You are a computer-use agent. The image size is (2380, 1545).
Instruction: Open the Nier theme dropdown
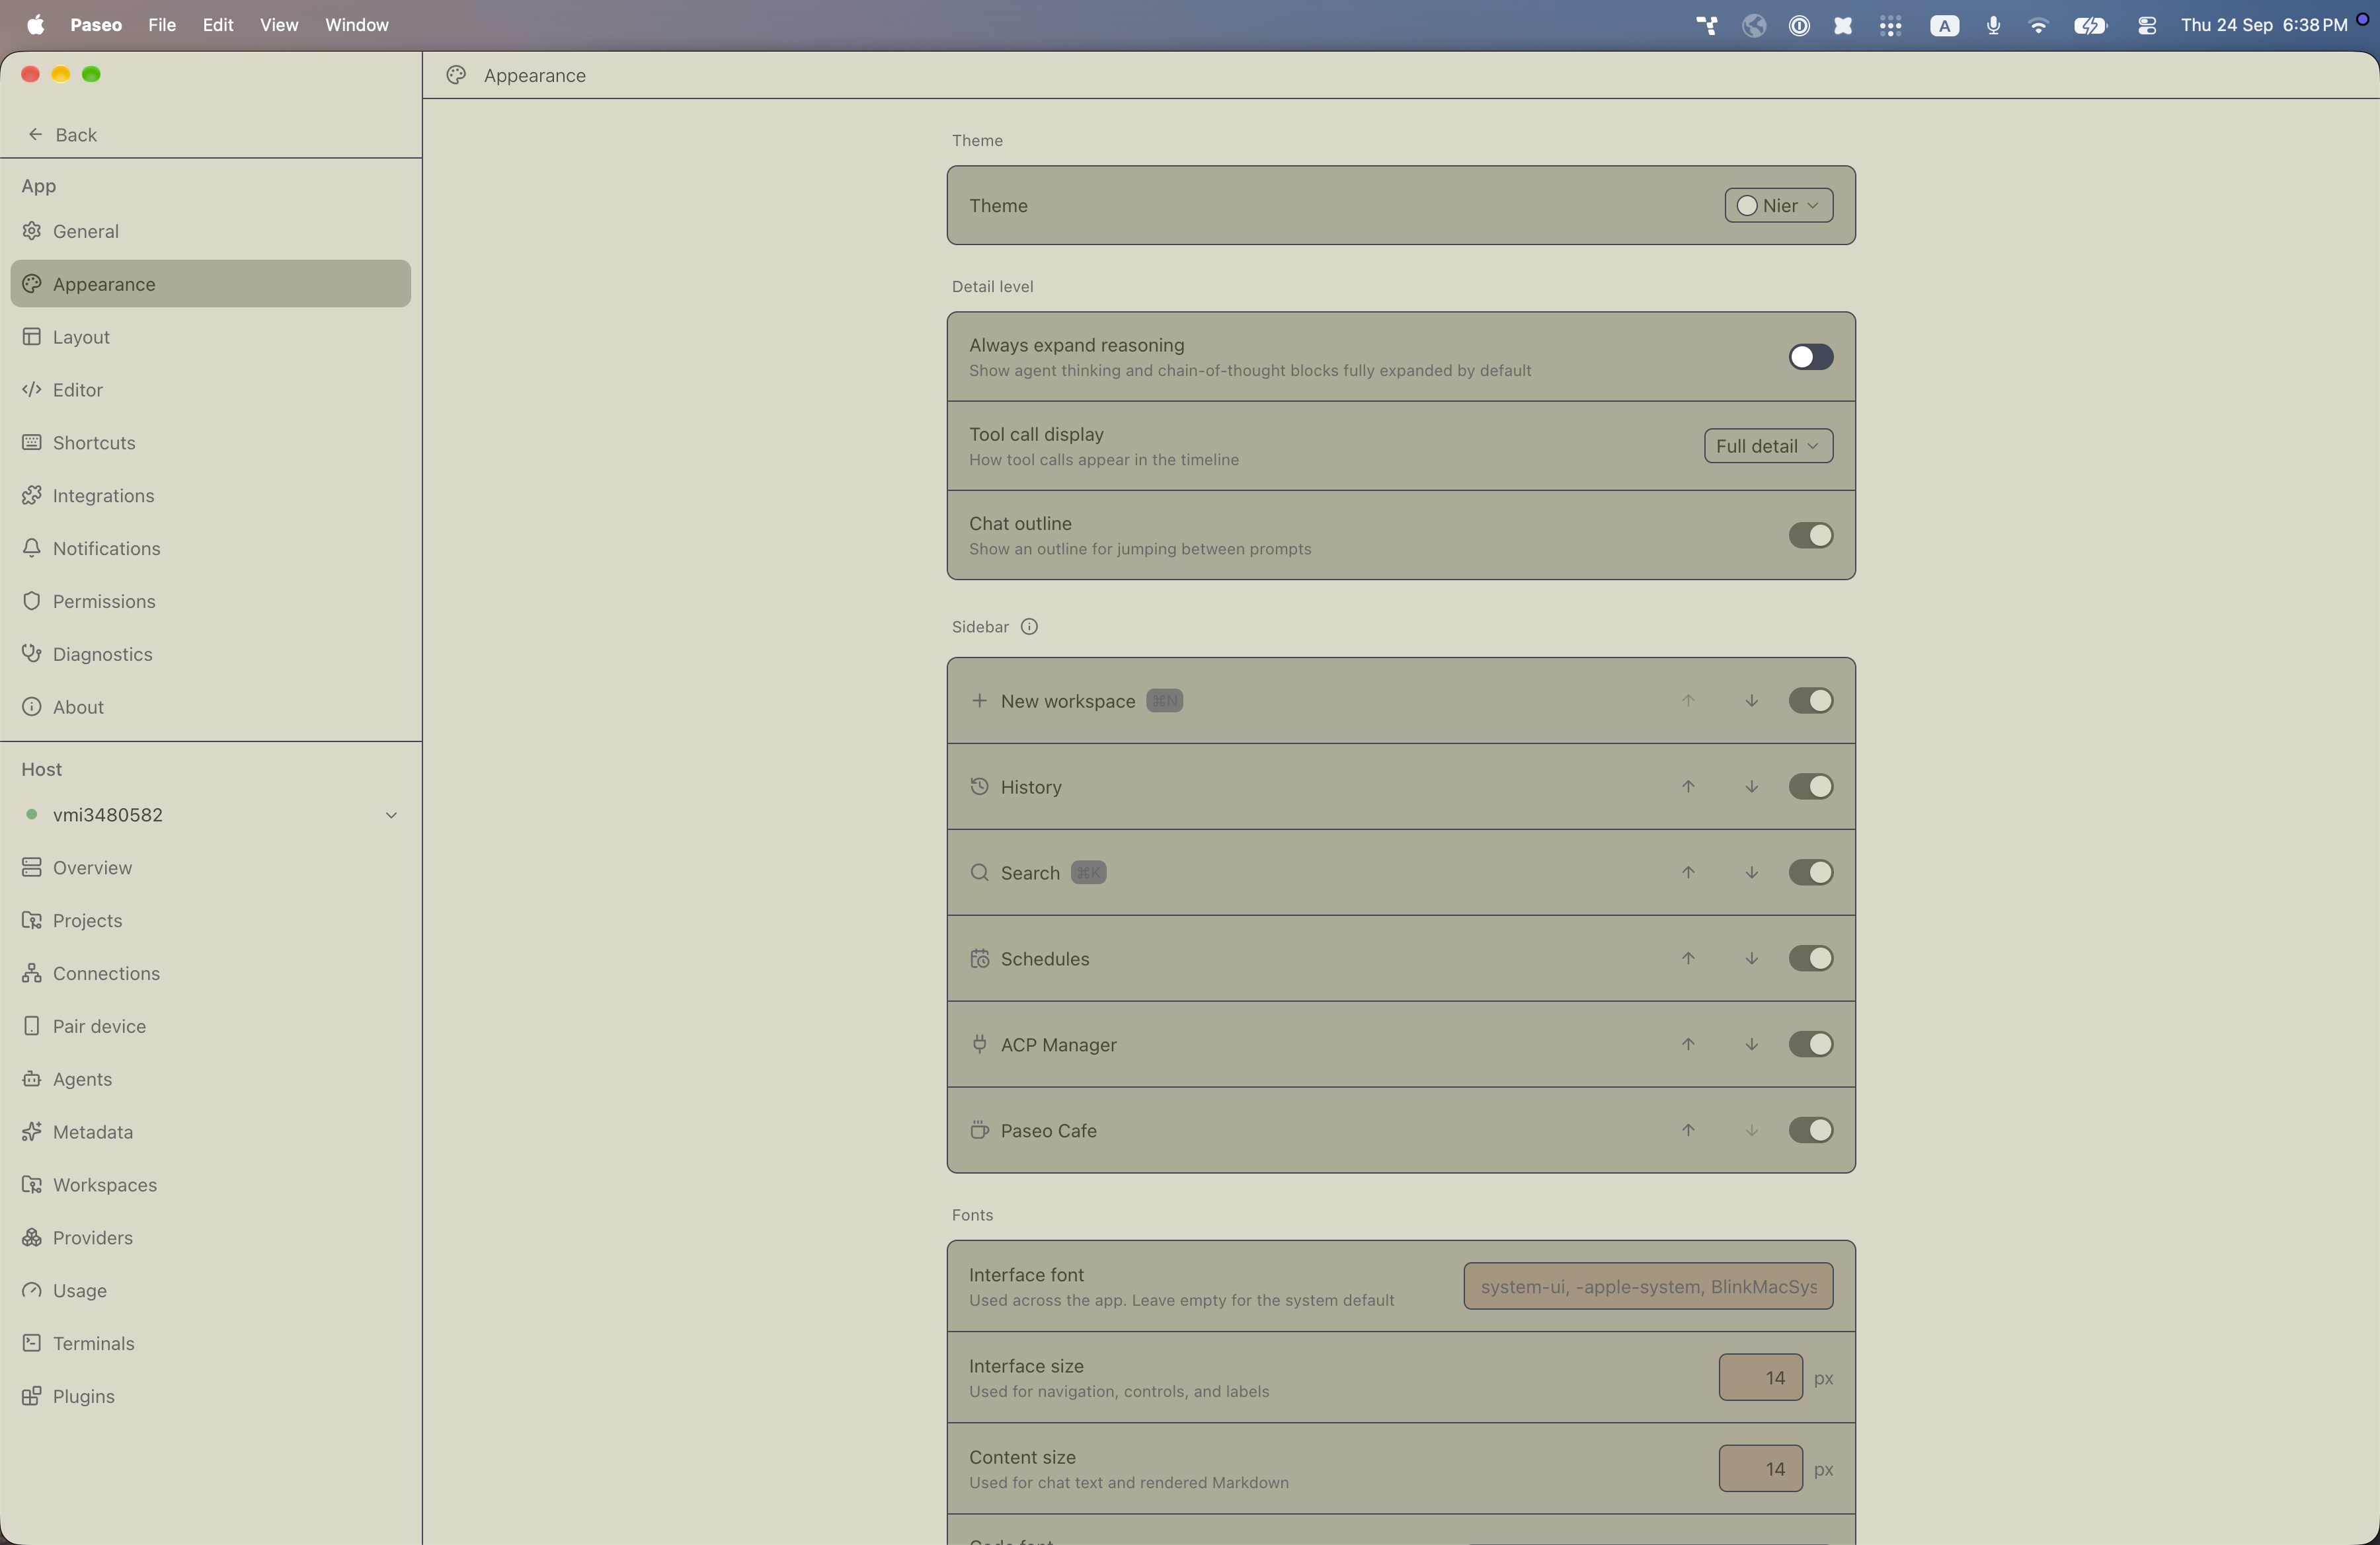tap(1778, 205)
